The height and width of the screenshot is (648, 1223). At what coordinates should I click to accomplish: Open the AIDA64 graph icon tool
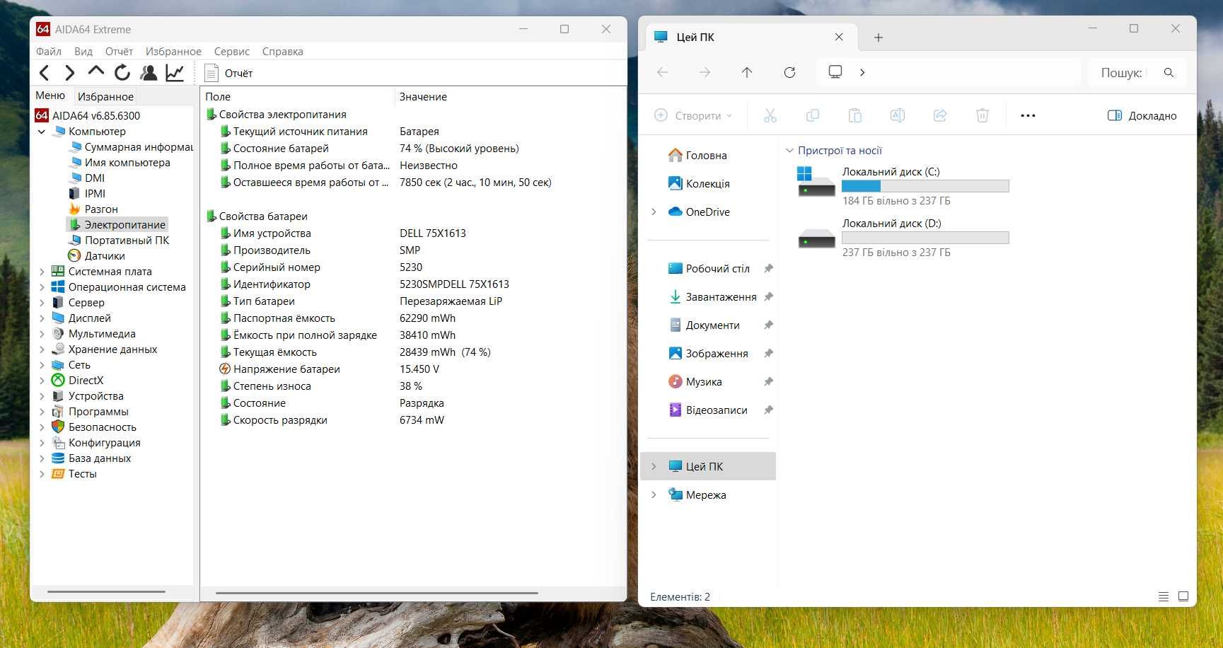click(175, 73)
